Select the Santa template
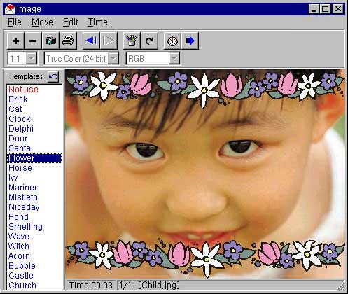Viewport: 348px width, 294px height. click(x=20, y=148)
